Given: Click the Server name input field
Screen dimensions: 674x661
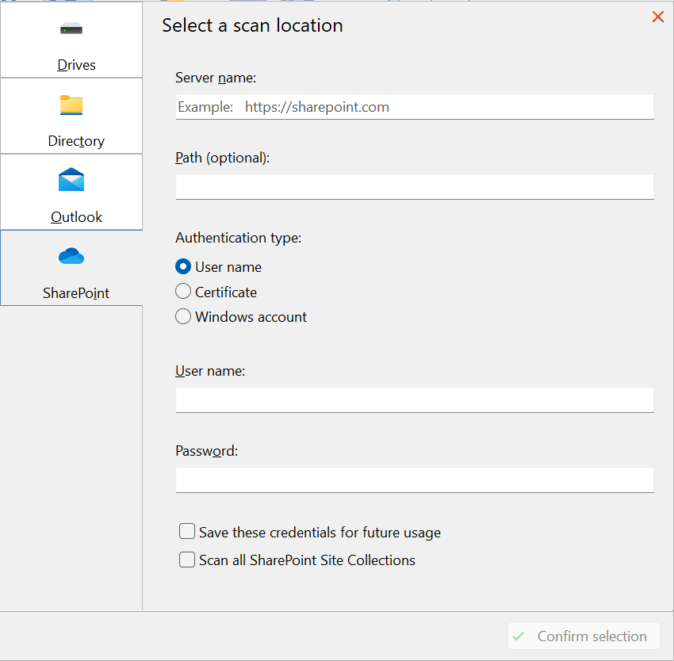Looking at the screenshot, I should (x=414, y=107).
